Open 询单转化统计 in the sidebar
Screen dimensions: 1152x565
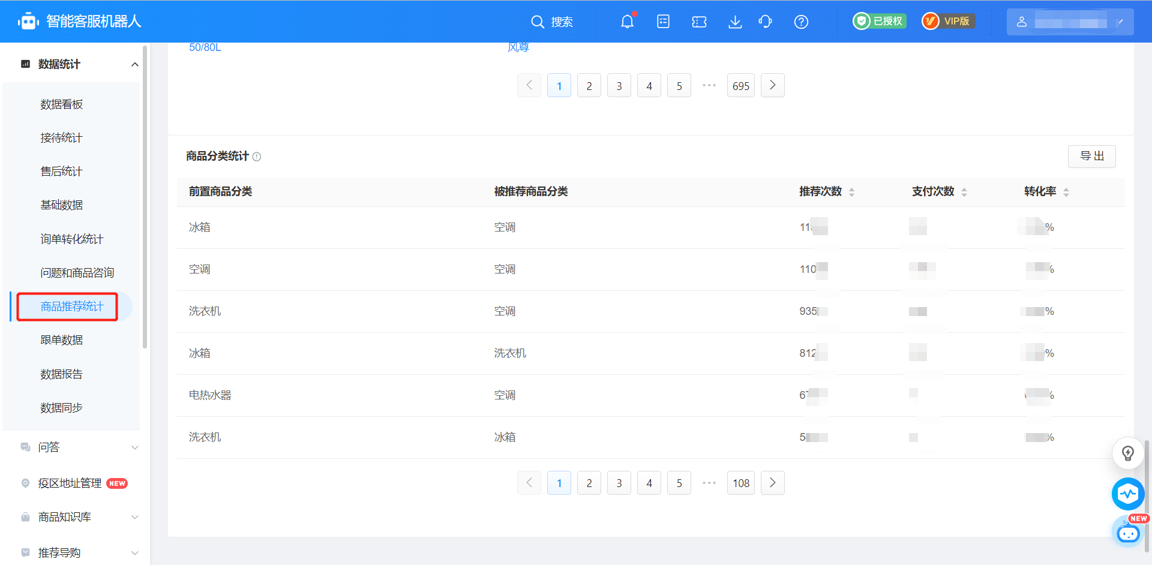(72, 239)
